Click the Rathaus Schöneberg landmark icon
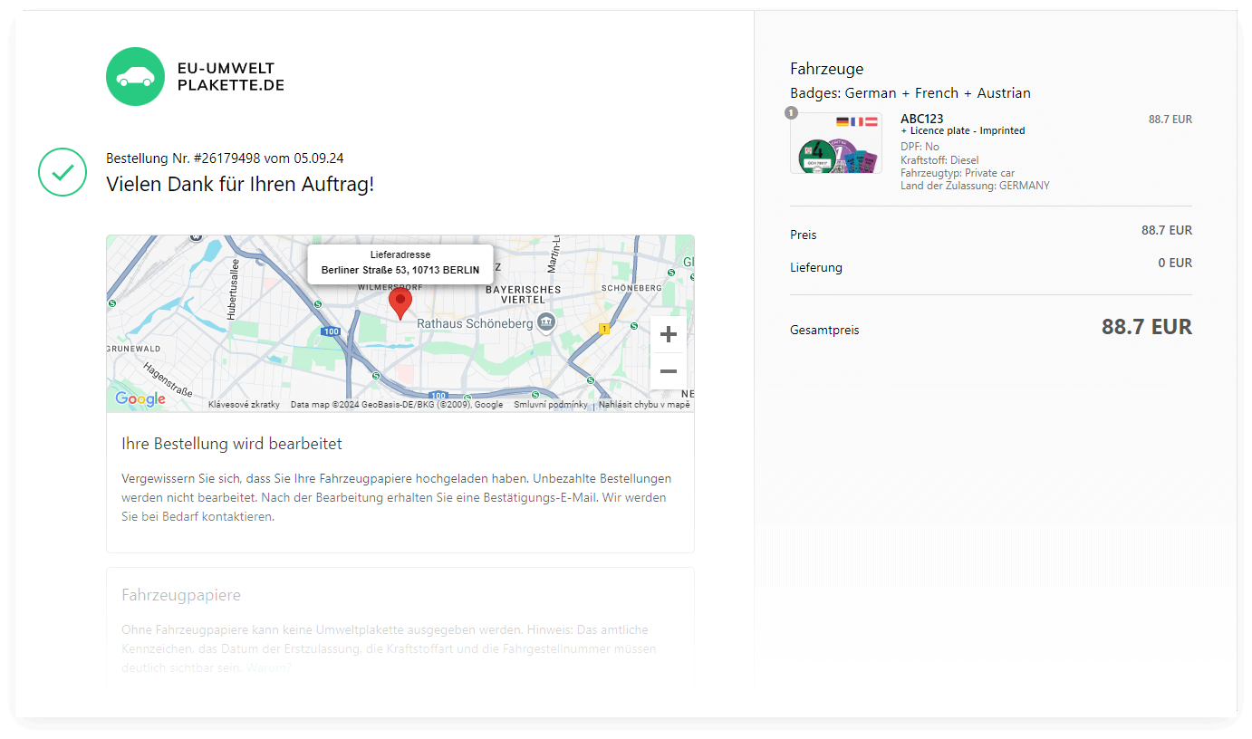This screenshot has height=739, width=1252. click(x=545, y=322)
